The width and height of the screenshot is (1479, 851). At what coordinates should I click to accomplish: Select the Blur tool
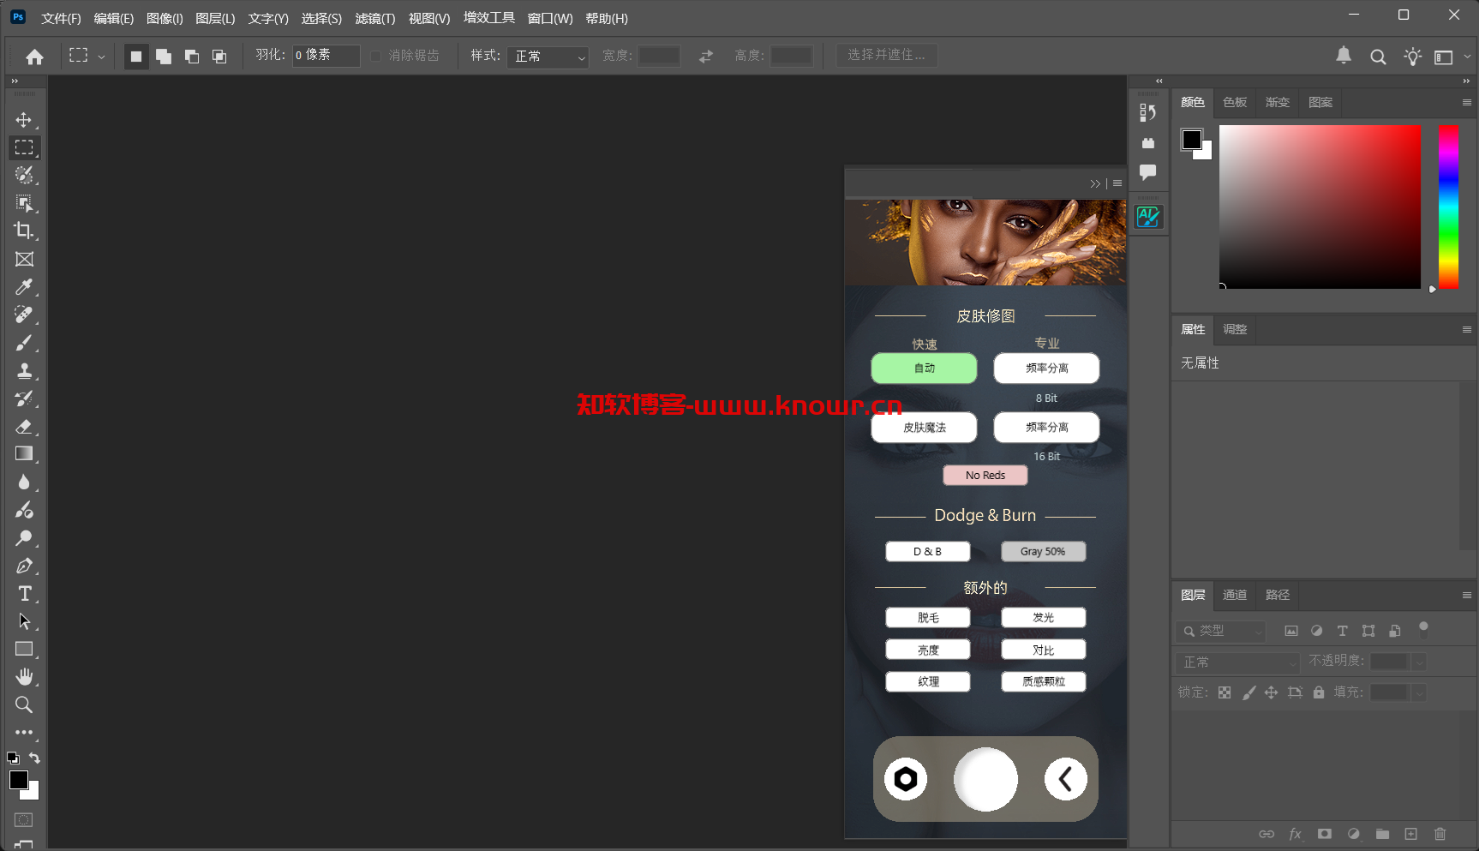tap(24, 482)
